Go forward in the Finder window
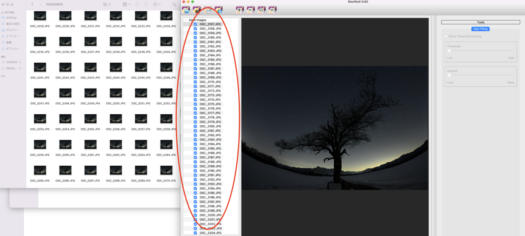 pyautogui.click(x=40, y=4)
